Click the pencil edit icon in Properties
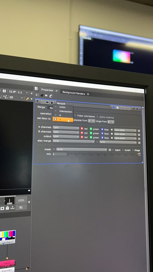Image resolution: width=153 pixels, height=272 pixels. [50, 96]
